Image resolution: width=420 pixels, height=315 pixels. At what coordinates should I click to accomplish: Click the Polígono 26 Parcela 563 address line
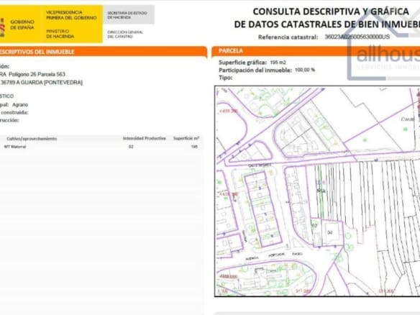[32, 74]
